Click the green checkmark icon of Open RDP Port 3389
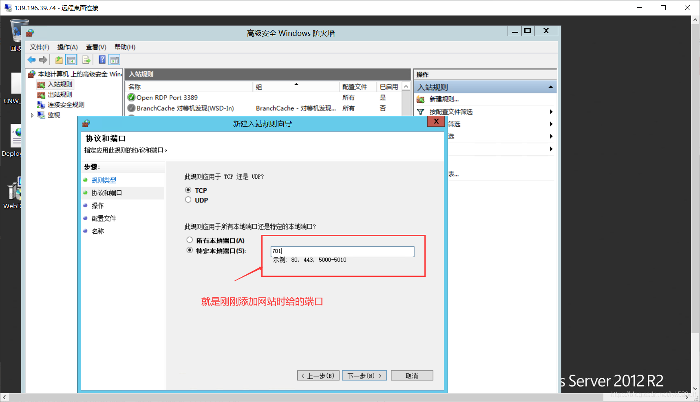 pyautogui.click(x=131, y=97)
